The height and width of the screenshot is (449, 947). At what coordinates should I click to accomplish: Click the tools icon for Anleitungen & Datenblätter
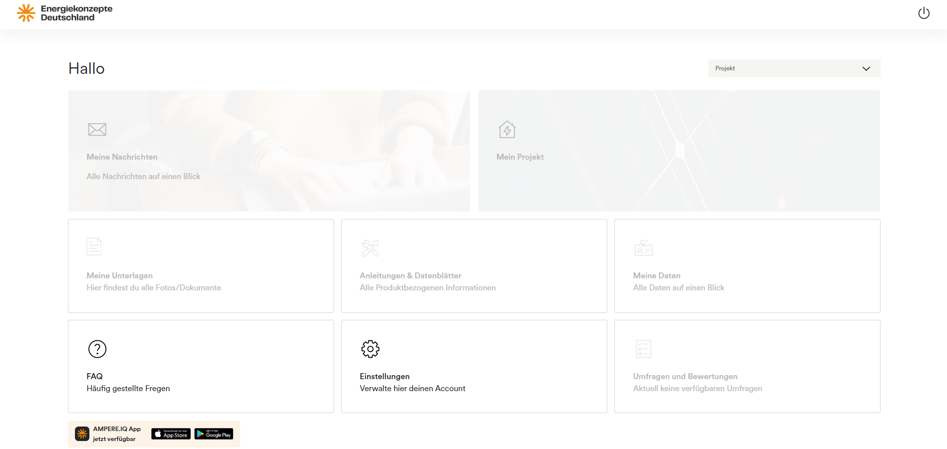coord(370,248)
